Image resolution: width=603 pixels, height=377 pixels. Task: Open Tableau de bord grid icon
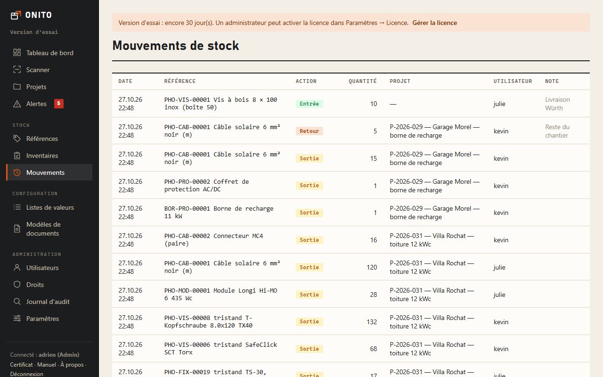17,53
